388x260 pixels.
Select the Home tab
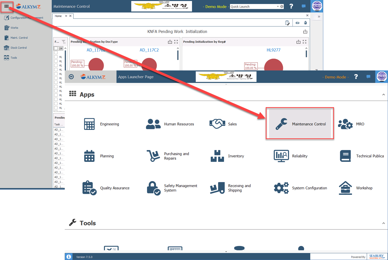pyautogui.click(x=58, y=16)
